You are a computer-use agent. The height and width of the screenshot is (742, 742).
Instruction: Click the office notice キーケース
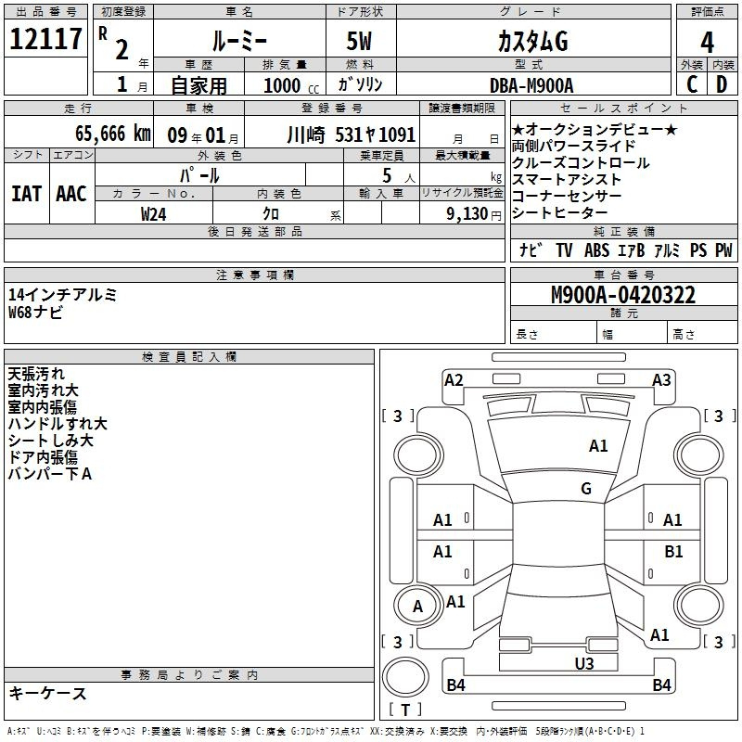point(48,693)
